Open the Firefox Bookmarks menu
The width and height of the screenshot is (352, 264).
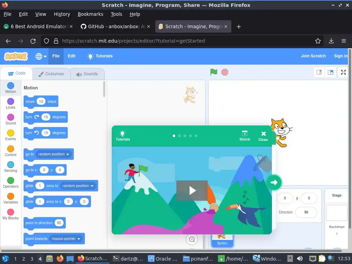(90, 14)
